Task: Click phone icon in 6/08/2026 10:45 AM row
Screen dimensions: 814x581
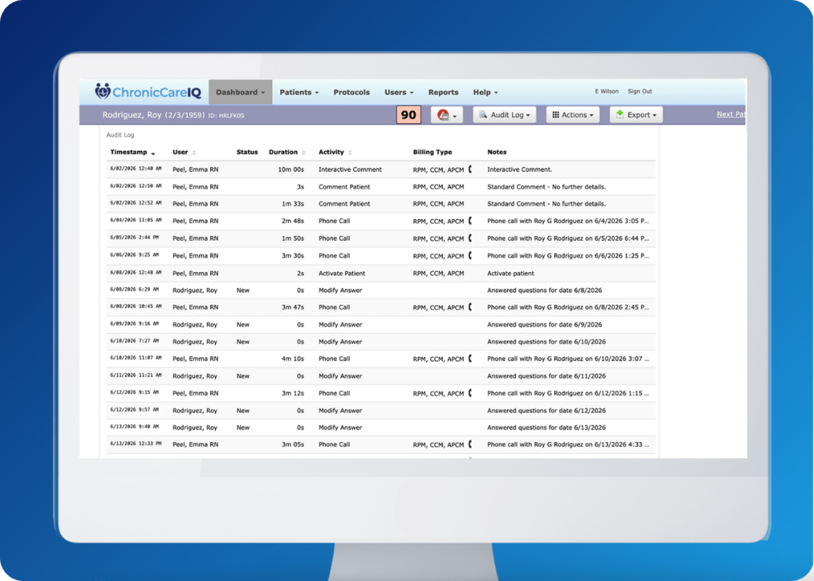Action: pyautogui.click(x=470, y=307)
